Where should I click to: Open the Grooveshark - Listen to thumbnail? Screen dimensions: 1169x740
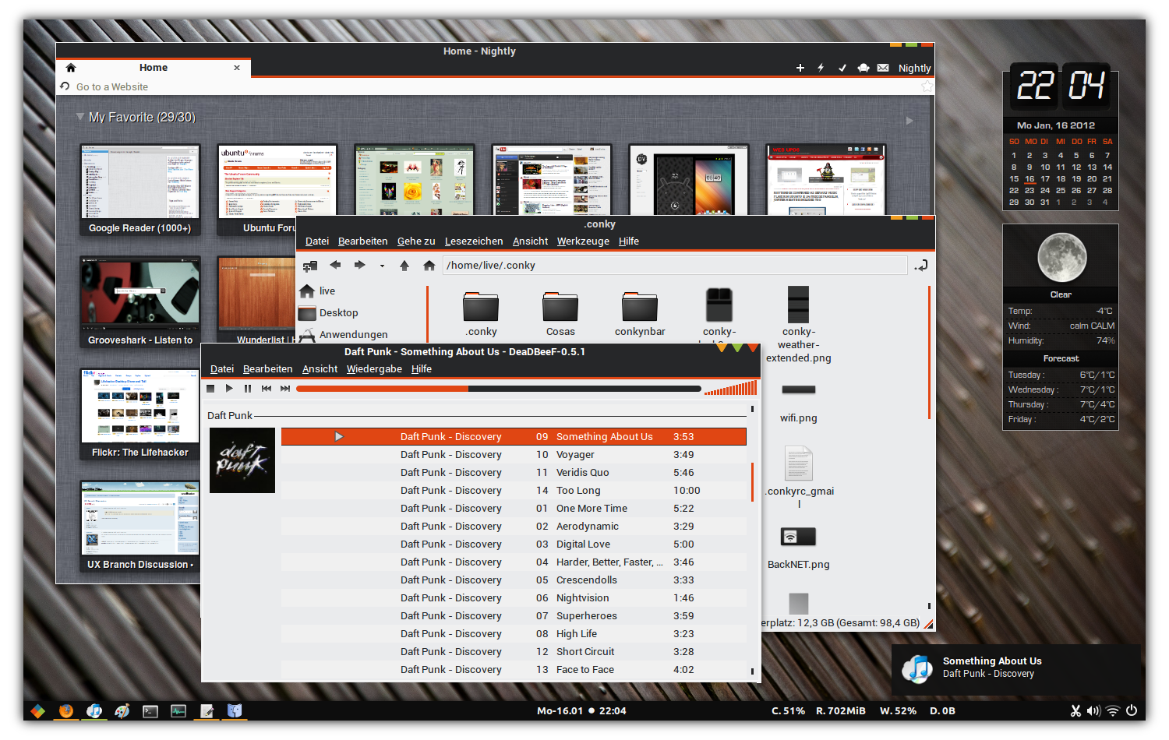pos(140,301)
